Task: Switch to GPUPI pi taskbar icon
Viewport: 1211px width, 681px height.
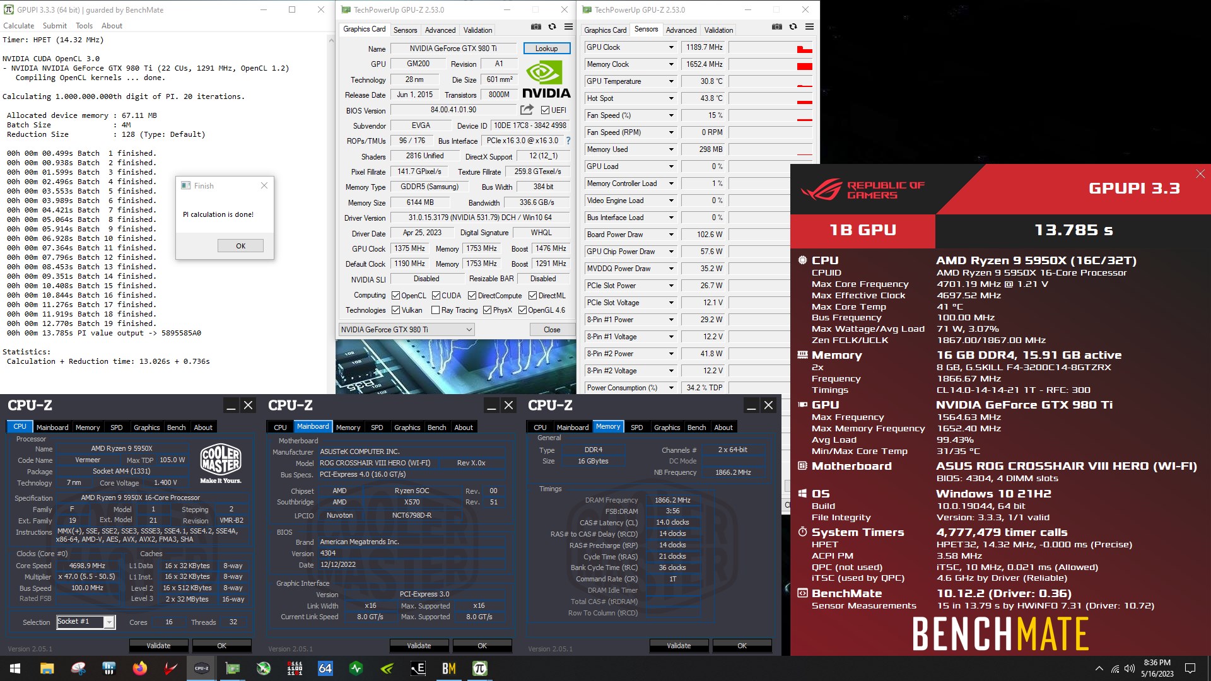Action: [480, 668]
